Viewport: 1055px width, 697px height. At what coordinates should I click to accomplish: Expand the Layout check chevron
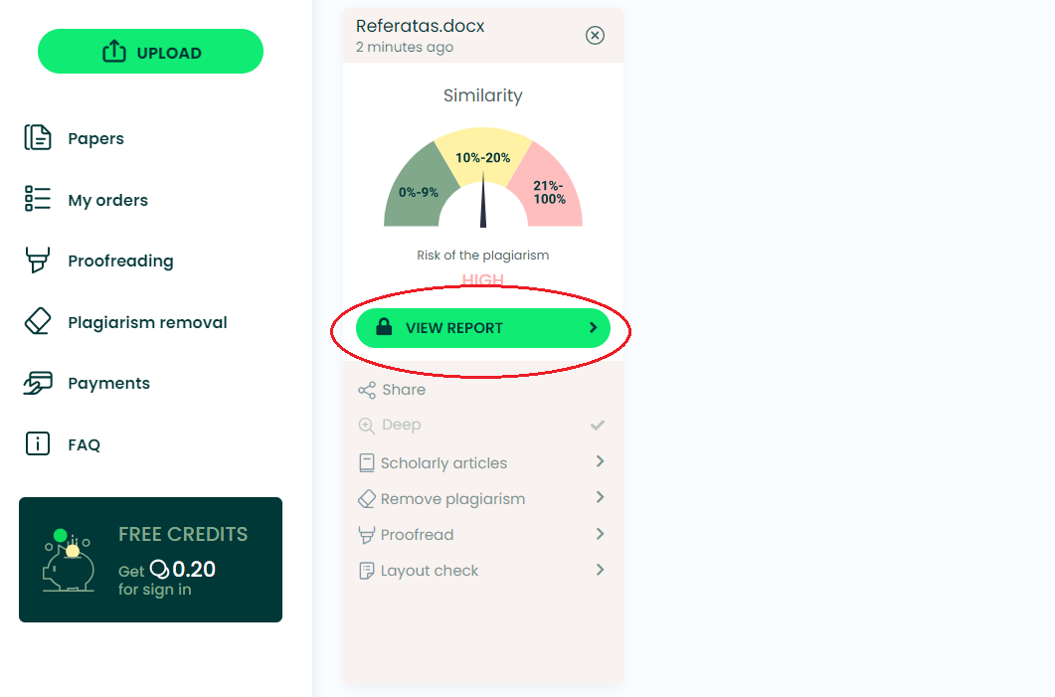coord(600,570)
